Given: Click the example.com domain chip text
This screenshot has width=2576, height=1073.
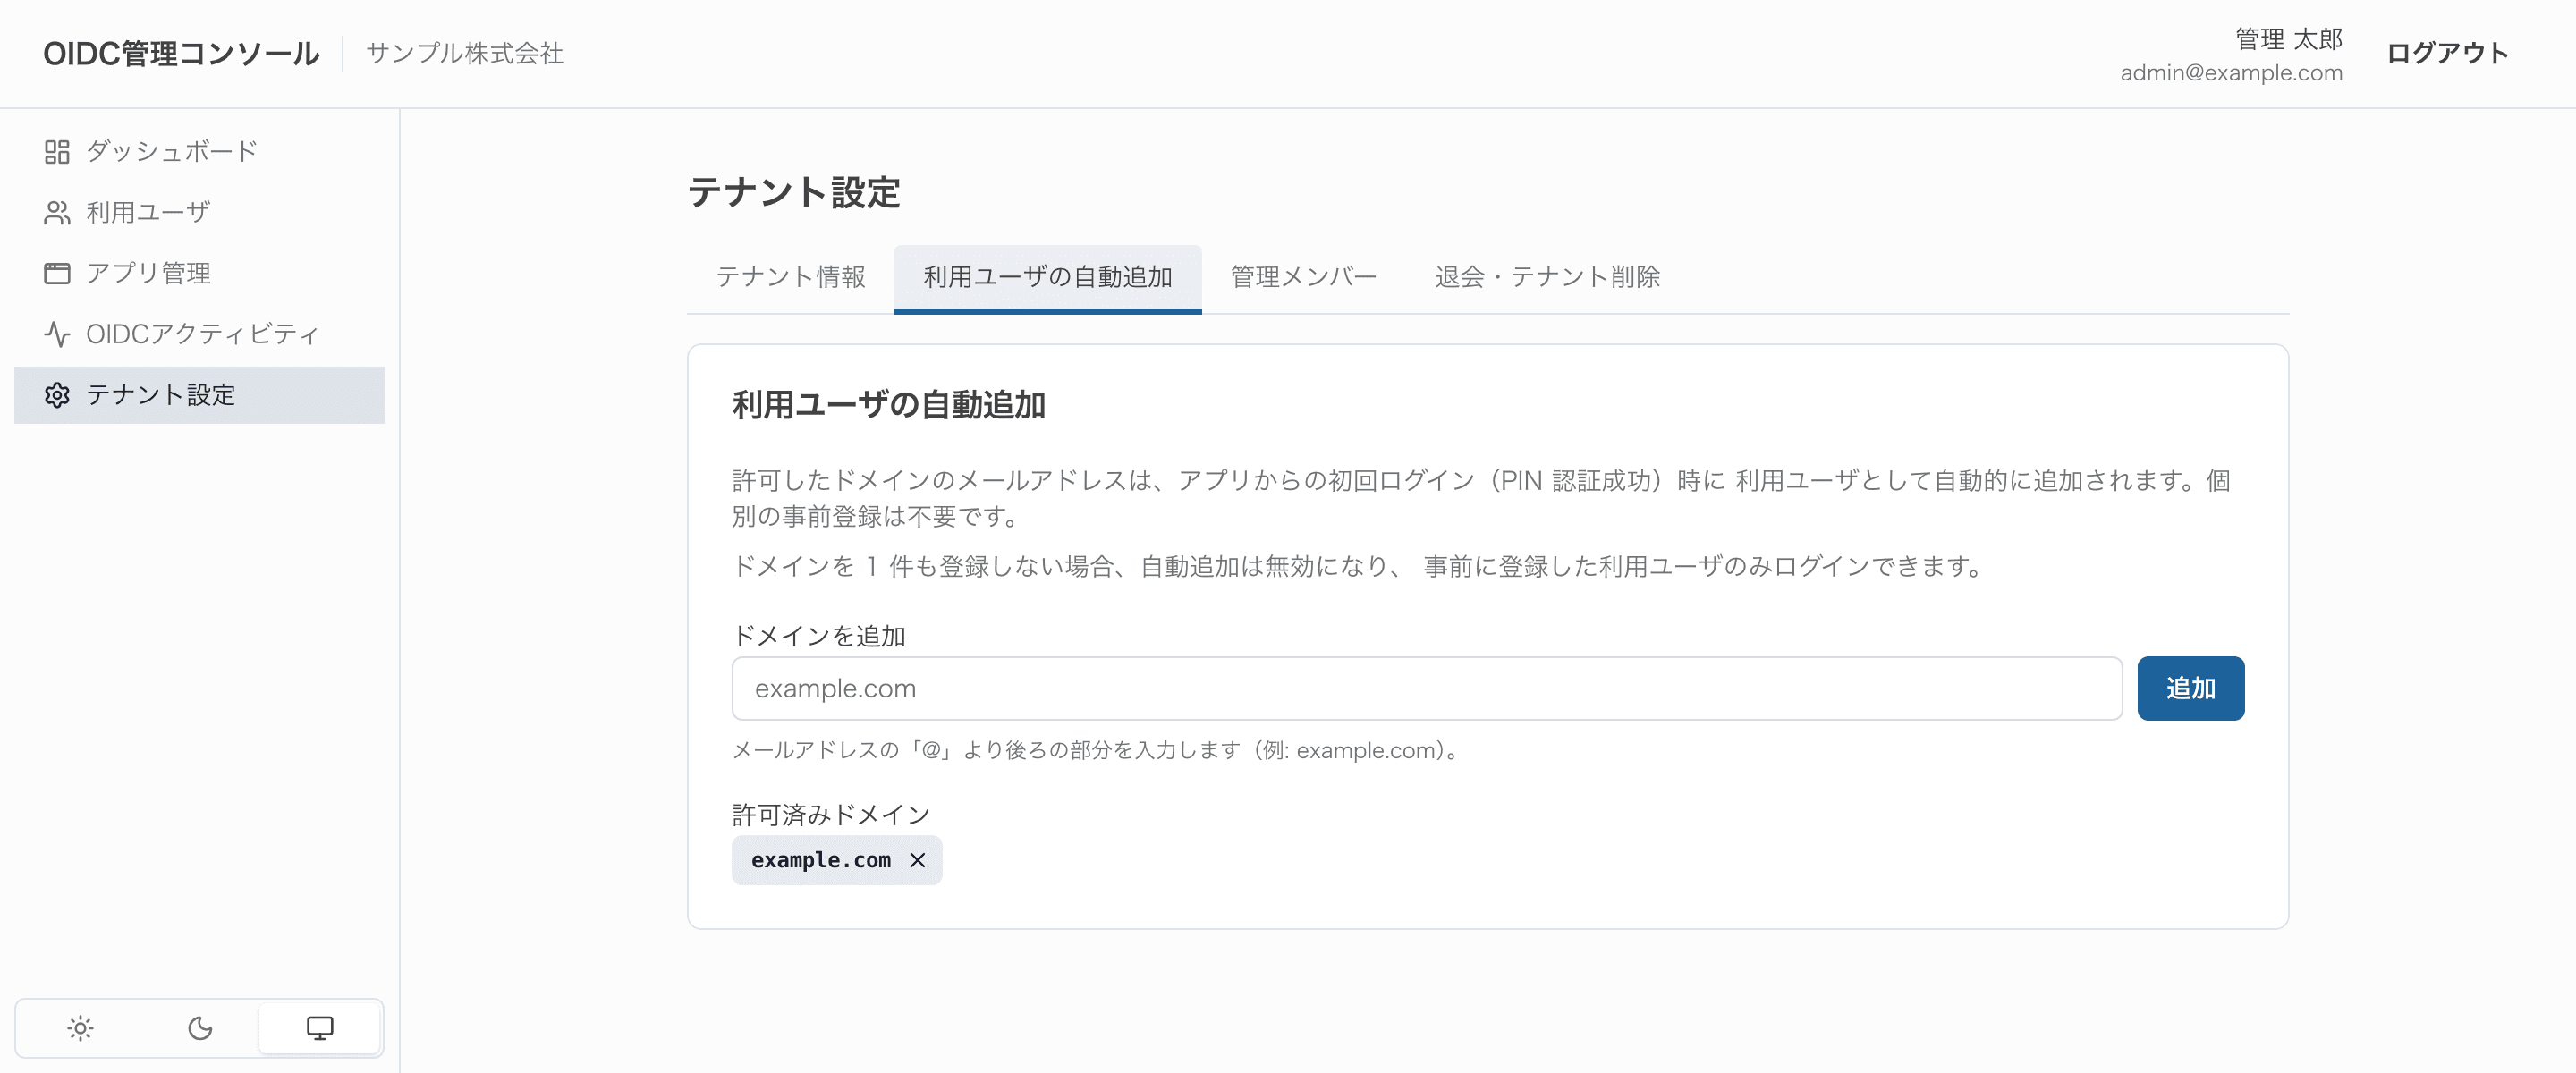Looking at the screenshot, I should pyautogui.click(x=821, y=860).
